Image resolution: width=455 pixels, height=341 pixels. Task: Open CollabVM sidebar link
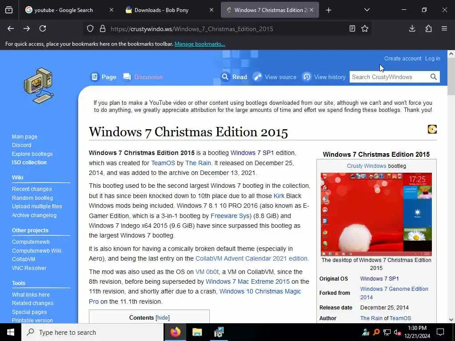click(24, 259)
